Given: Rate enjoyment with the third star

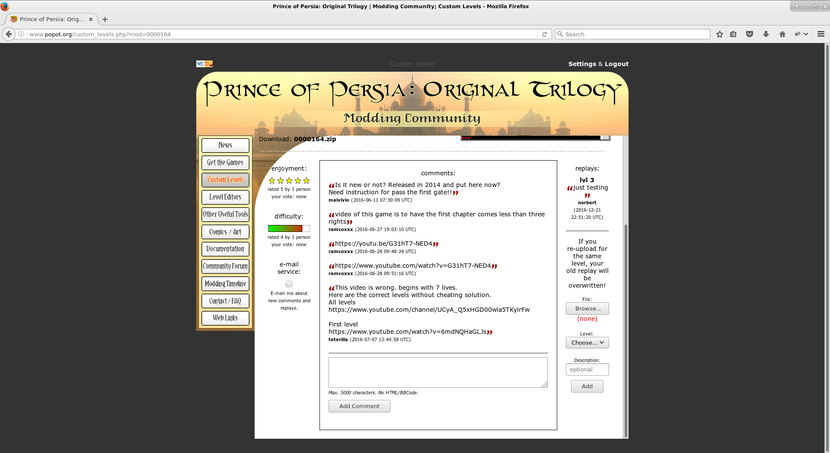Looking at the screenshot, I should click(x=289, y=181).
